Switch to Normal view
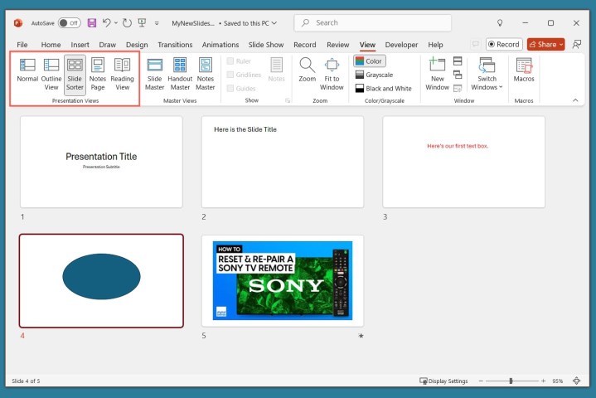 coord(27,70)
